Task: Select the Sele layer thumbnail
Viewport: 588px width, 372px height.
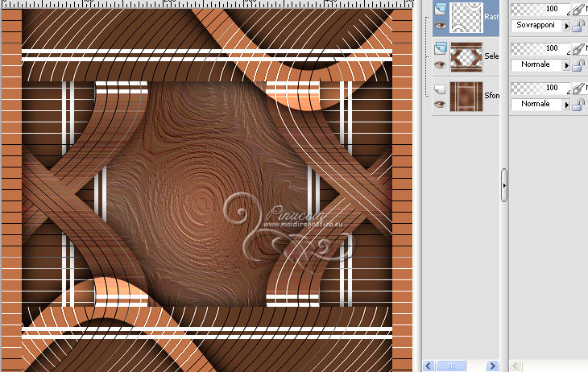Action: 466,57
